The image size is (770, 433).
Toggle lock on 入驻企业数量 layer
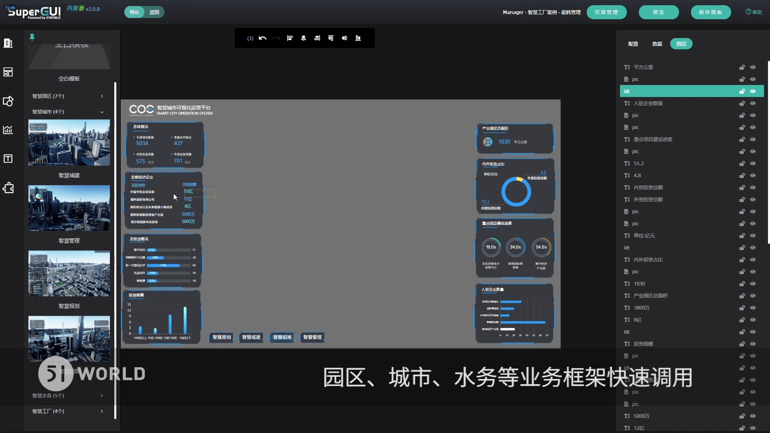pos(742,103)
